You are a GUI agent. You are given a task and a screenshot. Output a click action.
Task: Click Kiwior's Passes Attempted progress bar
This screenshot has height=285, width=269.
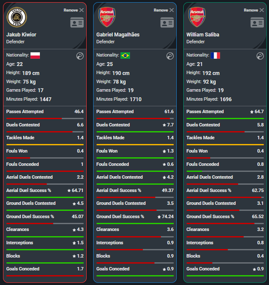click(45, 119)
